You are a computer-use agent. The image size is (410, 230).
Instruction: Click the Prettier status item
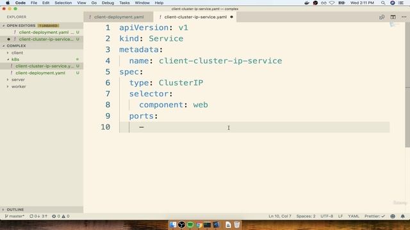coord(375,216)
